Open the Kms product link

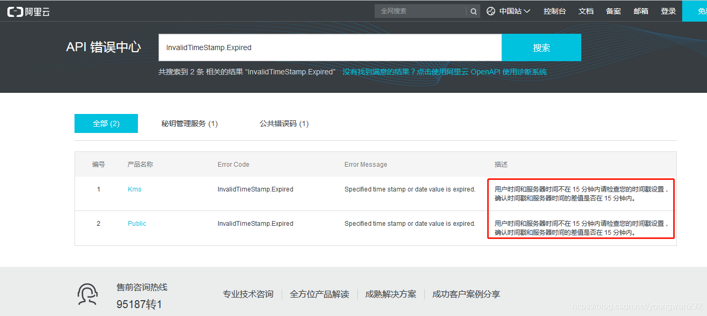(x=134, y=189)
